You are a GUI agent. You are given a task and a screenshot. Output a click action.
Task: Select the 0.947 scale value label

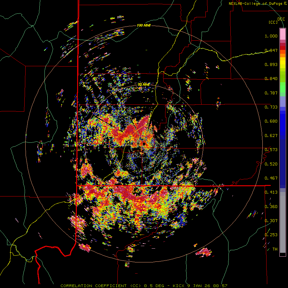271,50
